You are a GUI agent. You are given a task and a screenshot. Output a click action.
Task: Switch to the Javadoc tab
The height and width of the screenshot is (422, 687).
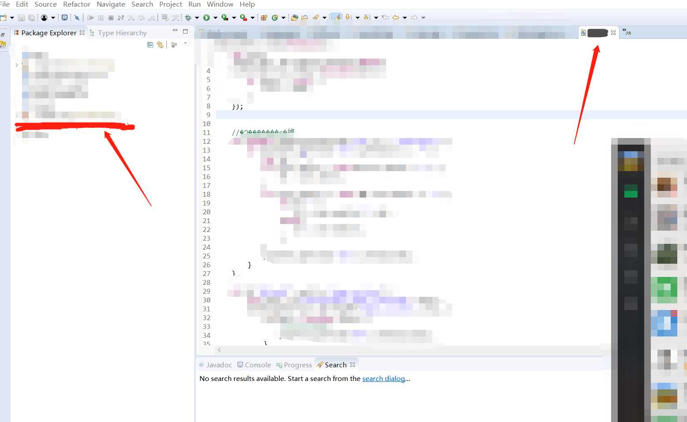pyautogui.click(x=215, y=365)
